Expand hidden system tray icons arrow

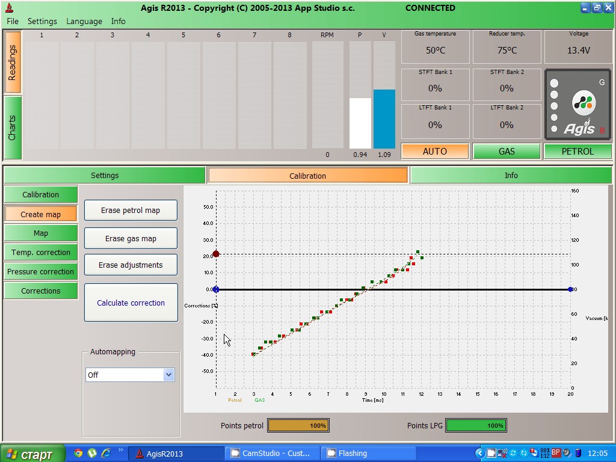point(479,453)
